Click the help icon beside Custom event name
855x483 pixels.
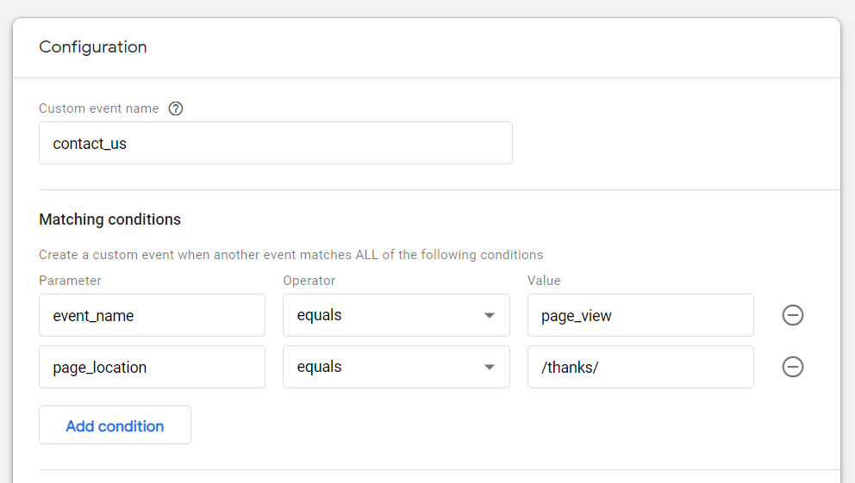pyautogui.click(x=176, y=108)
